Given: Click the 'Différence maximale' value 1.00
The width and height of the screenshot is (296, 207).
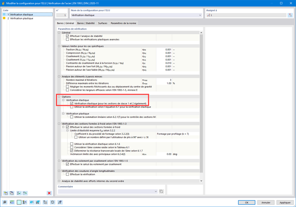Looking at the screenshot, I should tap(164, 83).
